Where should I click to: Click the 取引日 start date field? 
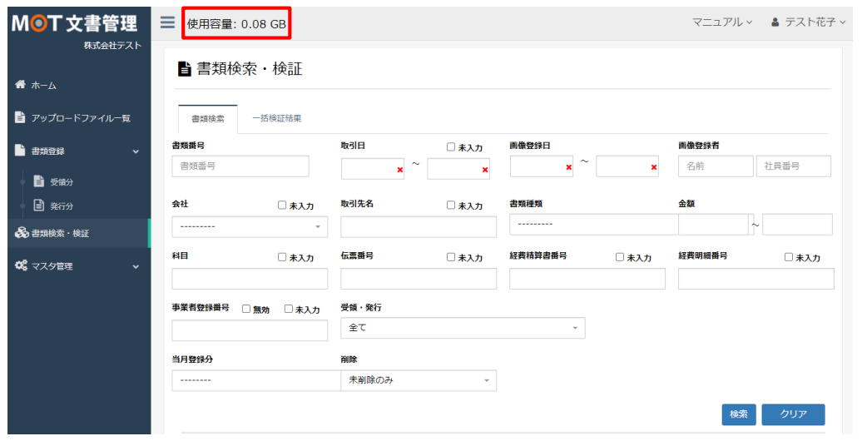point(373,169)
